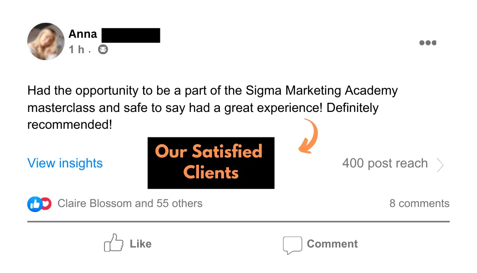Expand post reach with the chevron arrow
The height and width of the screenshot is (273, 477).
(440, 165)
